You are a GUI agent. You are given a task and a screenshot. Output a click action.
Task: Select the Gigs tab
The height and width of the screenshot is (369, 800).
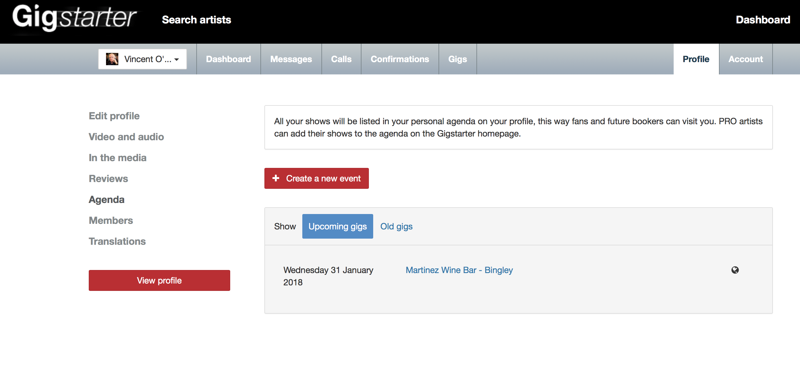457,59
